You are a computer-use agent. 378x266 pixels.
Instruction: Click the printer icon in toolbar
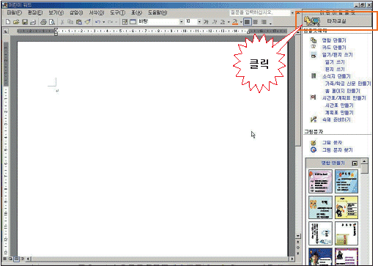[43, 22]
